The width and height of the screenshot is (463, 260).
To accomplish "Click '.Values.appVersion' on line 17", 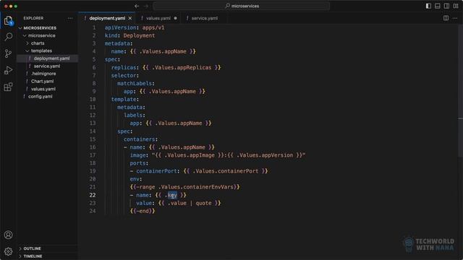I will 265,155.
